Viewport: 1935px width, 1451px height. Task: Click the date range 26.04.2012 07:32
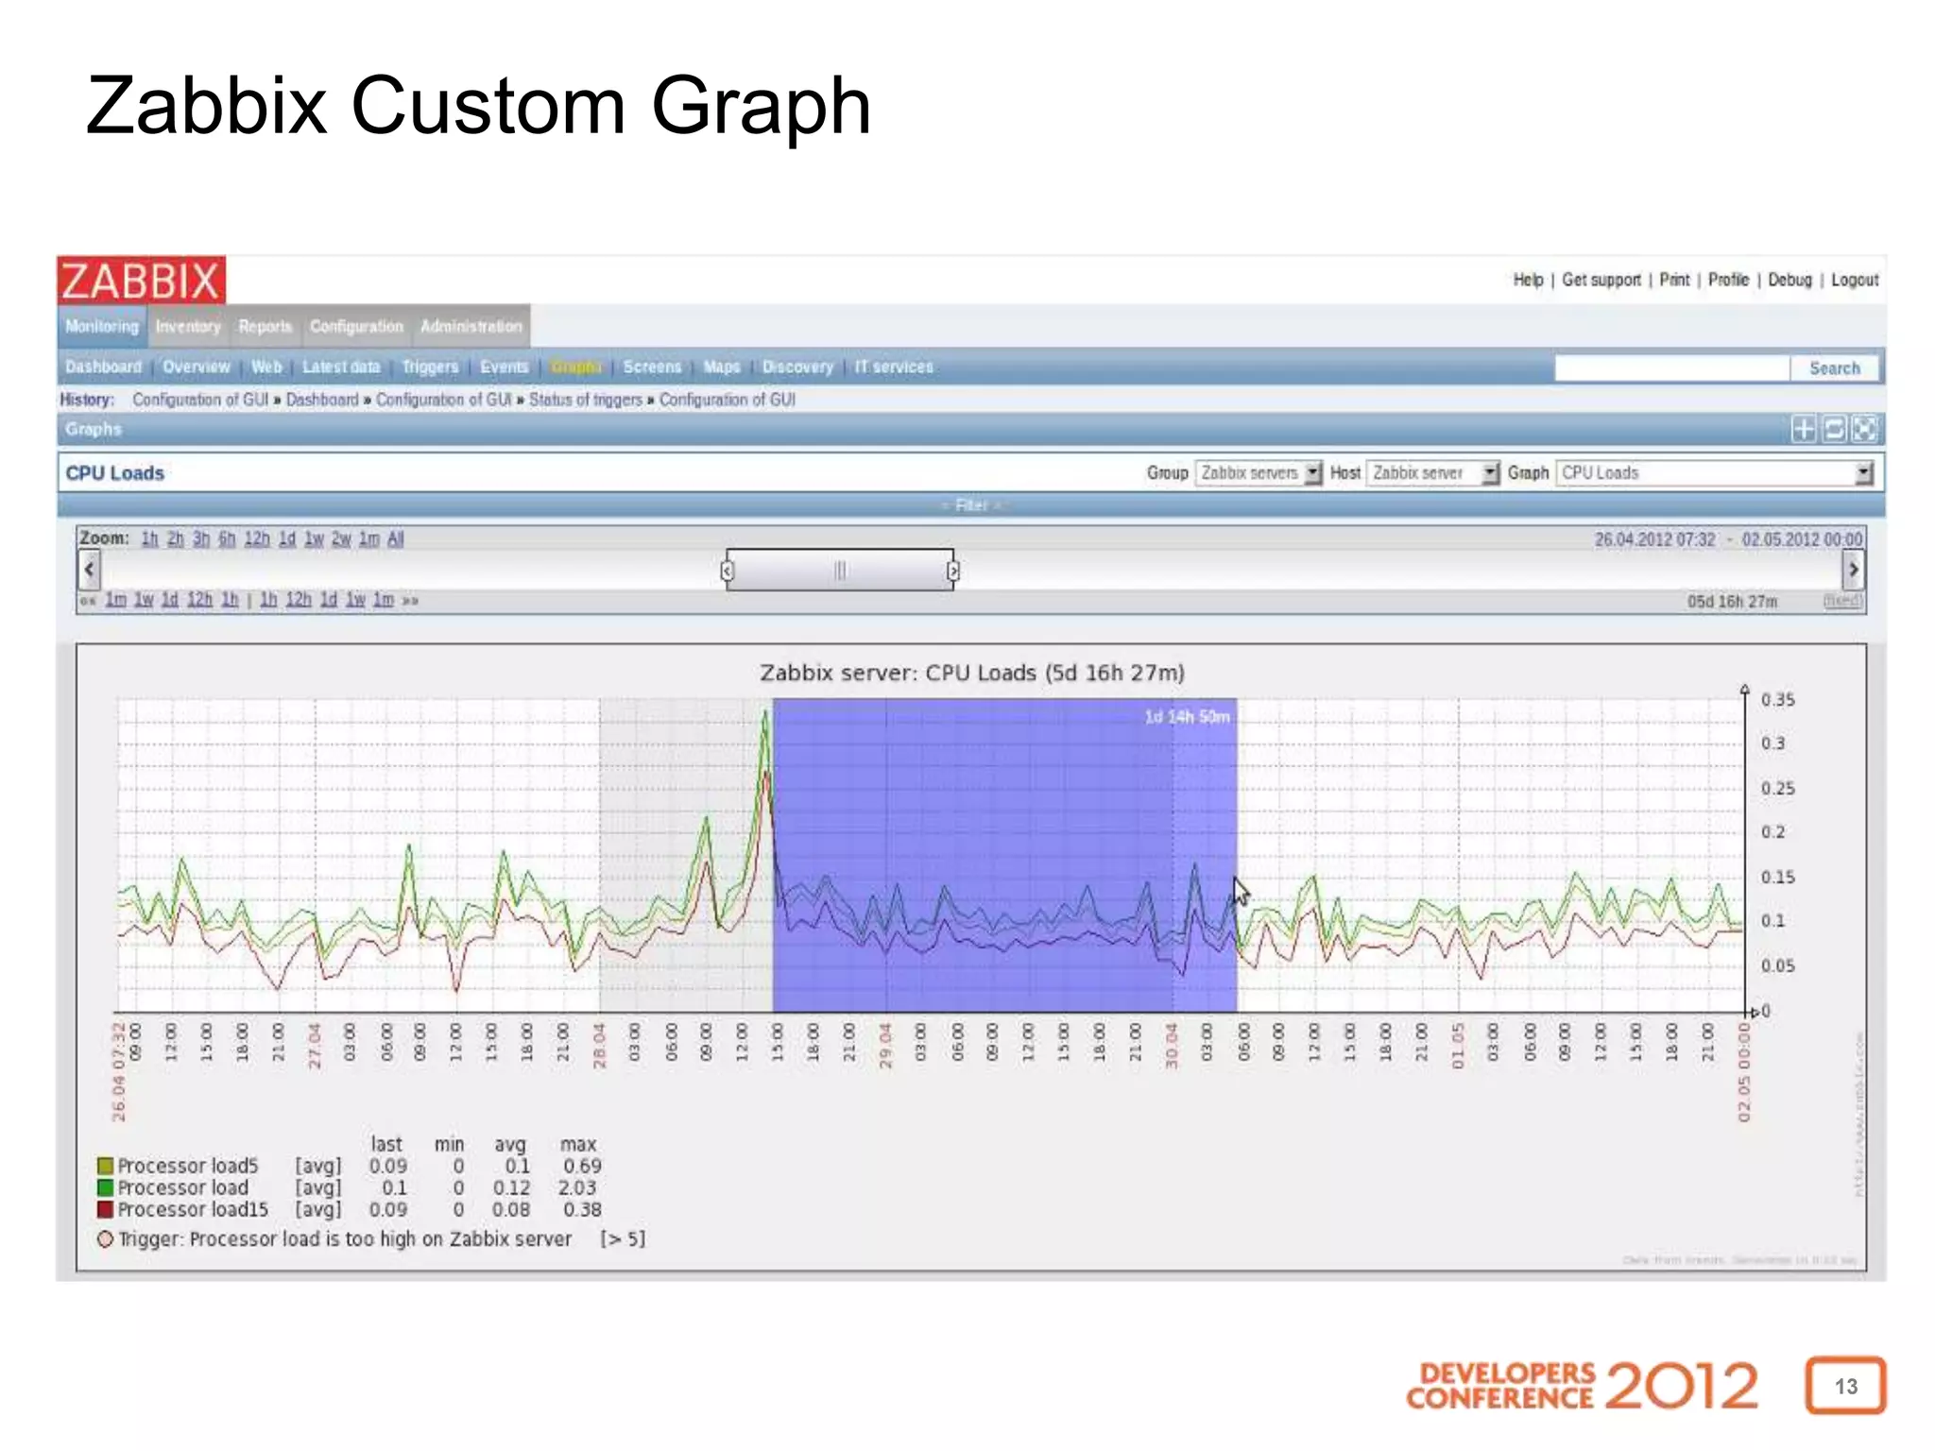coord(1655,539)
